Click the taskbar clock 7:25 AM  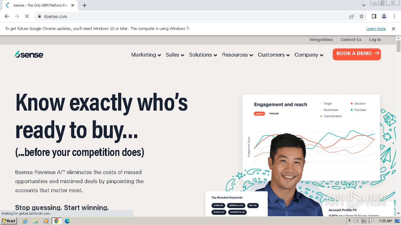[385, 221]
